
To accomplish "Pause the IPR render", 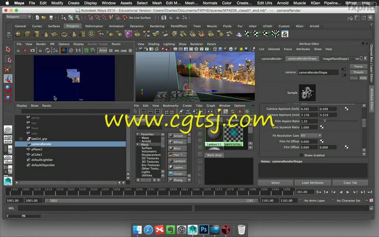I will click(x=111, y=51).
